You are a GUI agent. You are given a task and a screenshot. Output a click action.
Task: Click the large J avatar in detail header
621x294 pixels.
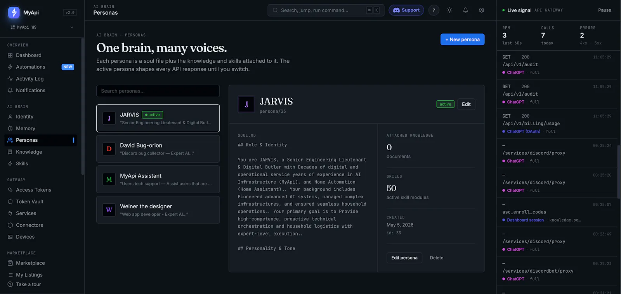coord(246,104)
